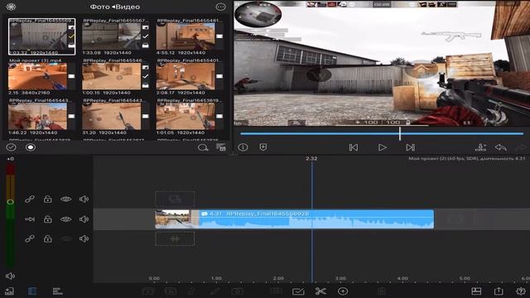Viewport: 530px width, 298px height.
Task: Tap the 3.00 mark on timeline ruler
Action: pyautogui.click(x=340, y=278)
